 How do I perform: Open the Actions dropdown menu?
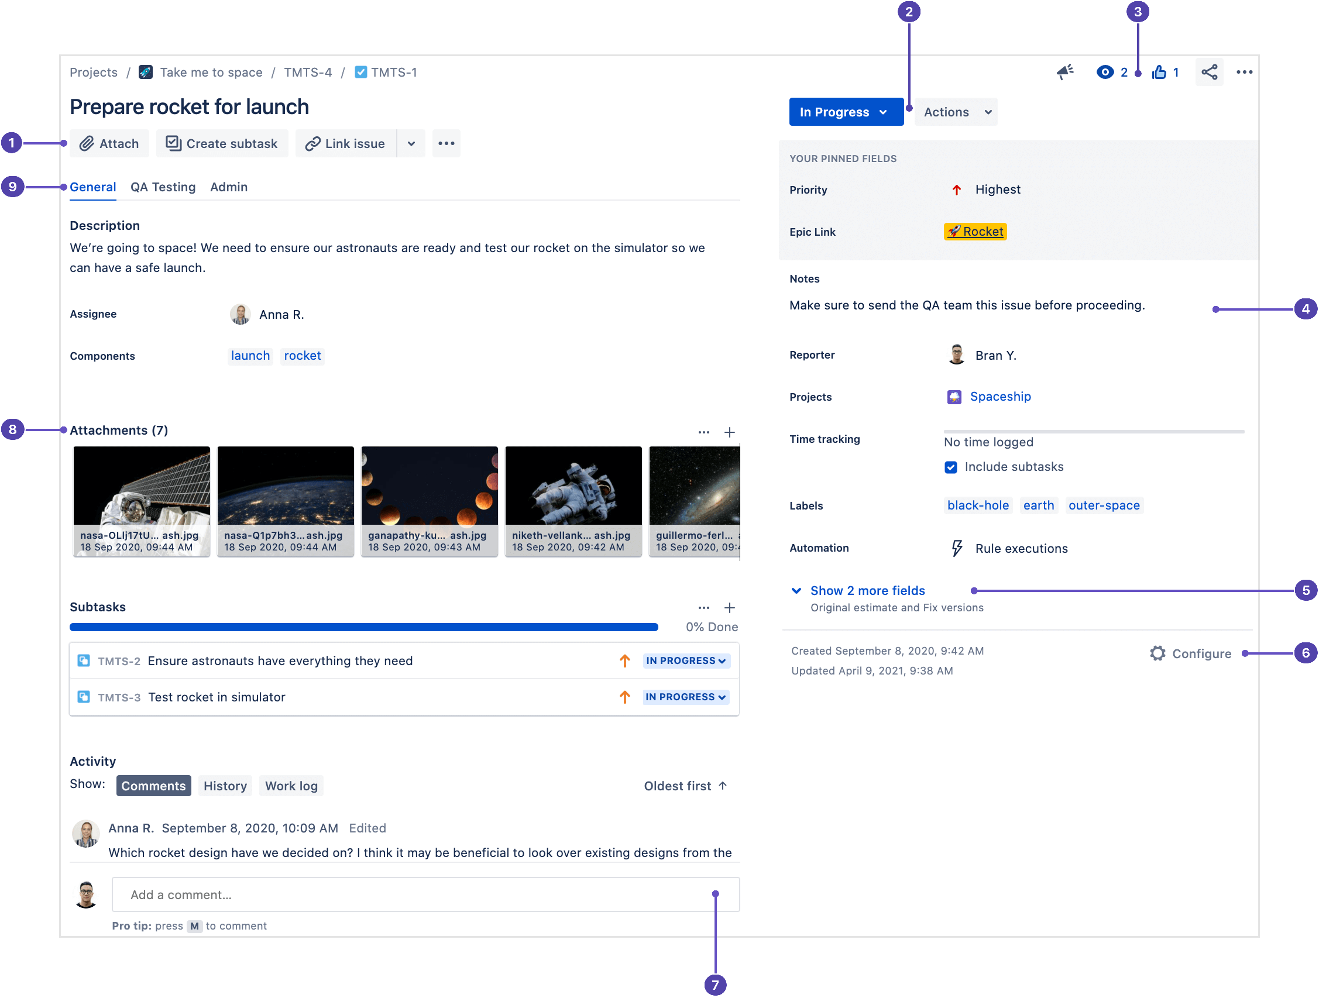pos(956,111)
